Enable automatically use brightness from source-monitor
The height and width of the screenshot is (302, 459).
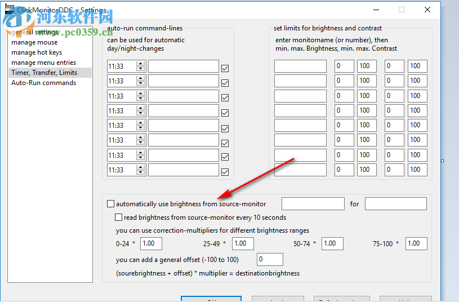coord(110,204)
